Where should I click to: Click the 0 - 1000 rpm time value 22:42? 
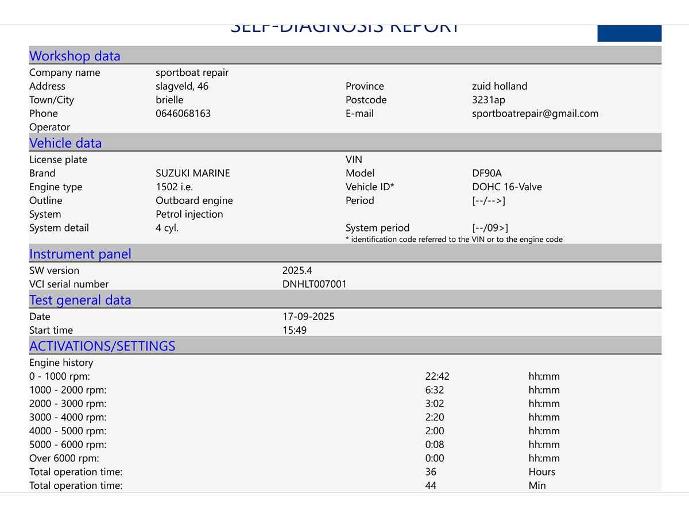[437, 376]
